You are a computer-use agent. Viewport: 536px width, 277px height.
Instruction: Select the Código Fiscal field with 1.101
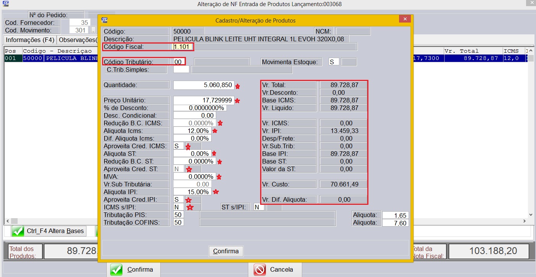(183, 47)
